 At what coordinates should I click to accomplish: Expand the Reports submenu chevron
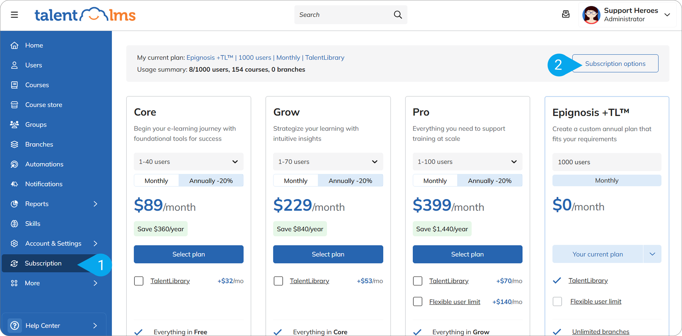(x=95, y=204)
